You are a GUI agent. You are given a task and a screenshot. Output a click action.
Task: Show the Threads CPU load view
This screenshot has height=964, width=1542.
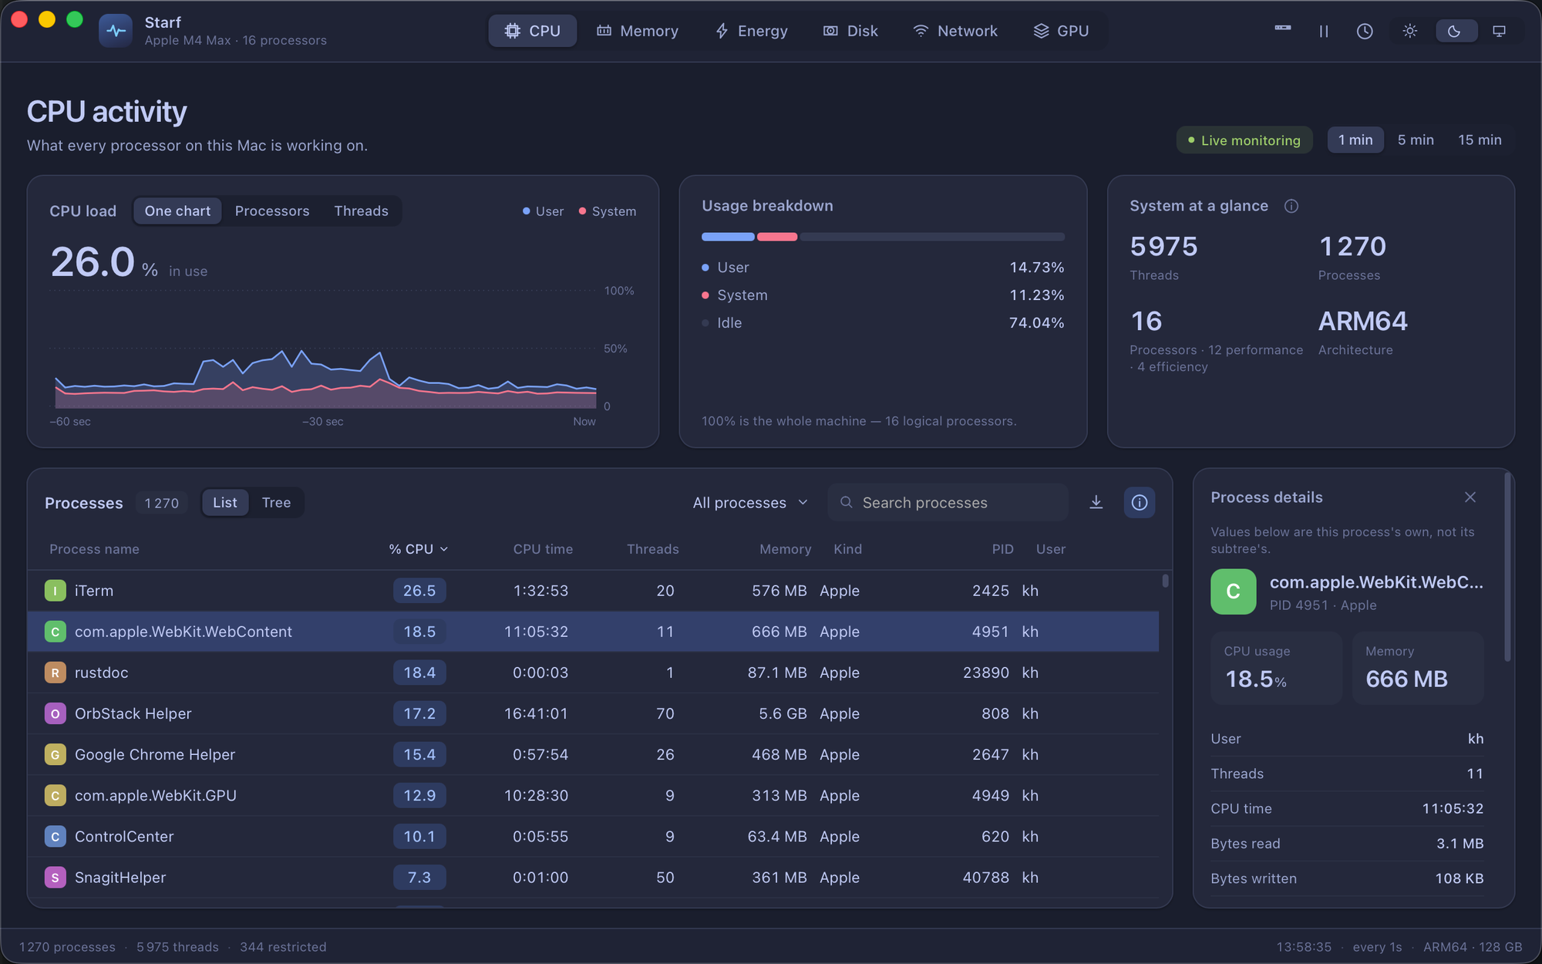point(361,211)
